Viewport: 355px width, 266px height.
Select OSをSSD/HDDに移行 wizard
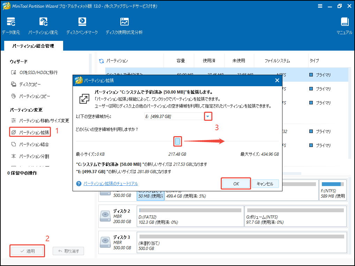35,73
